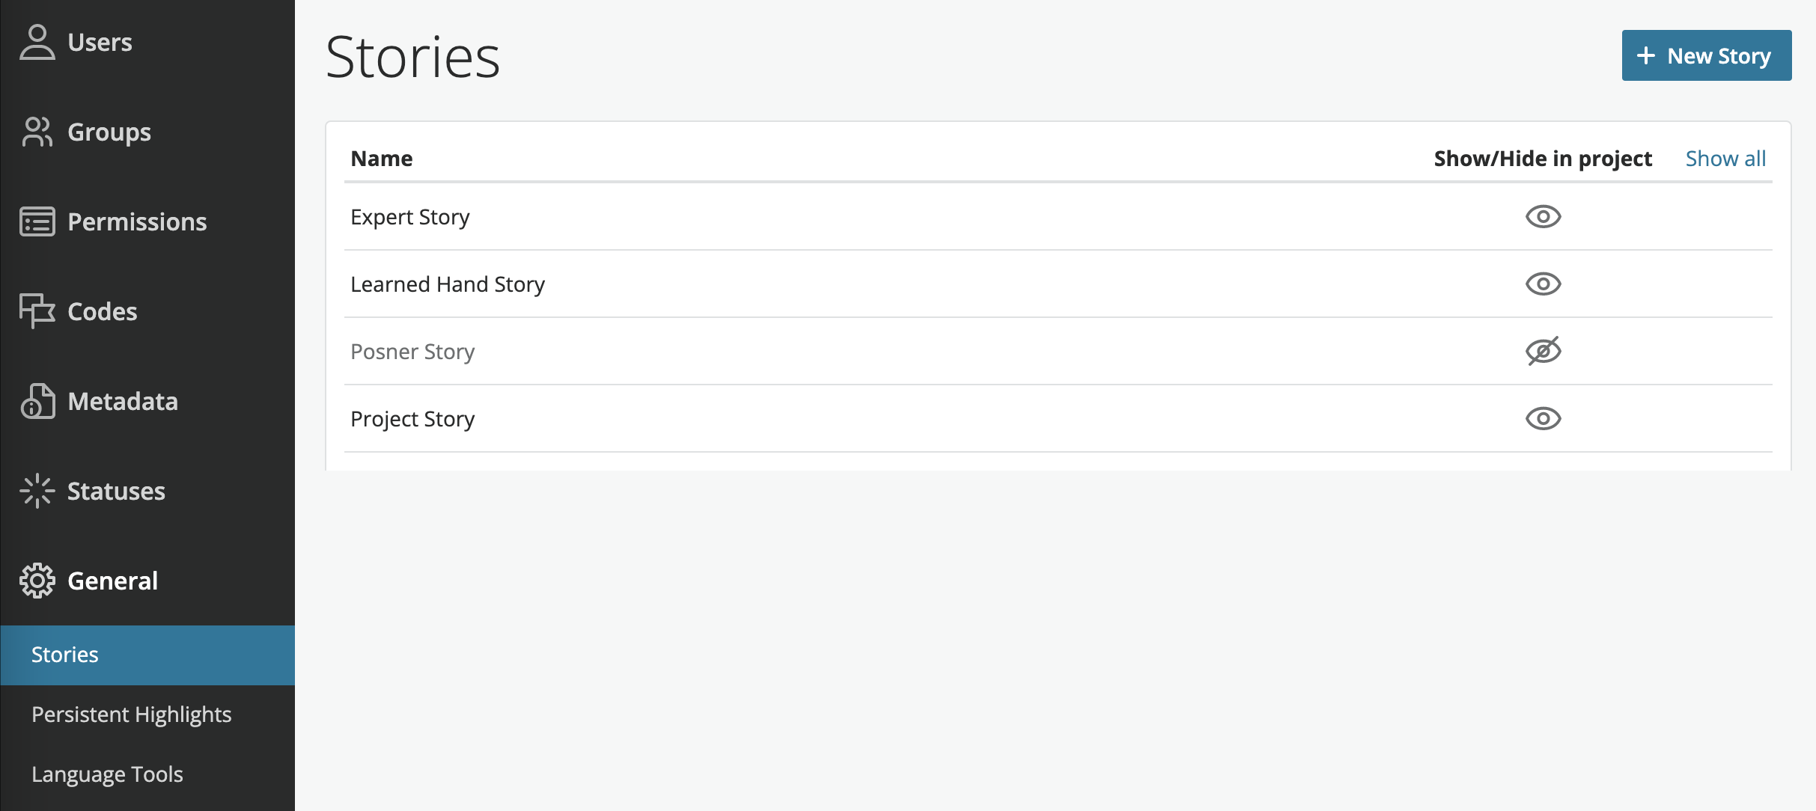The image size is (1816, 811).
Task: Click the Show all link
Action: coord(1725,159)
